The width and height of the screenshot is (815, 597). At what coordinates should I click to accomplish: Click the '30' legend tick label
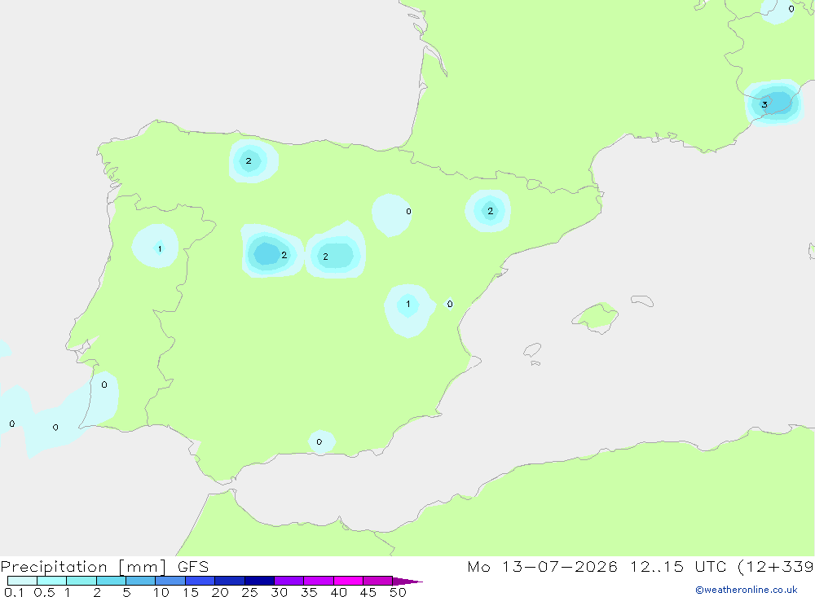tap(279, 592)
